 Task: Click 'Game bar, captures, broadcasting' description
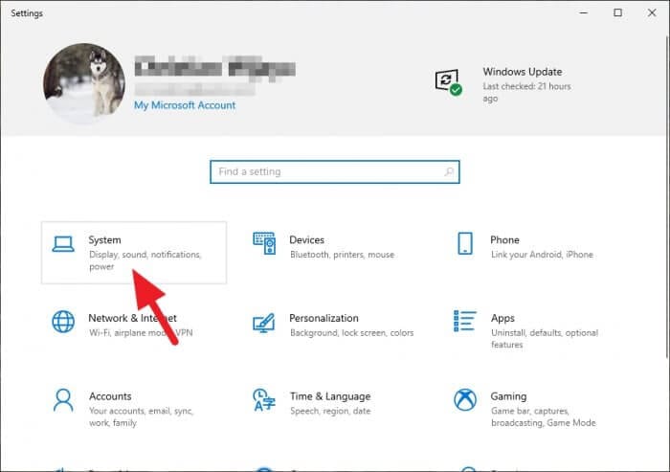[x=543, y=416]
